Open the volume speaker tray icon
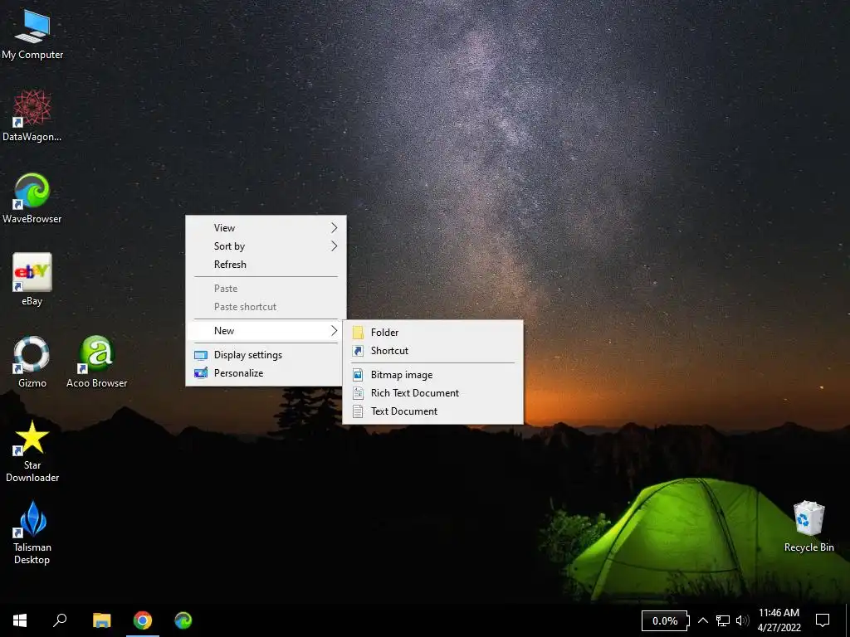 click(x=742, y=620)
